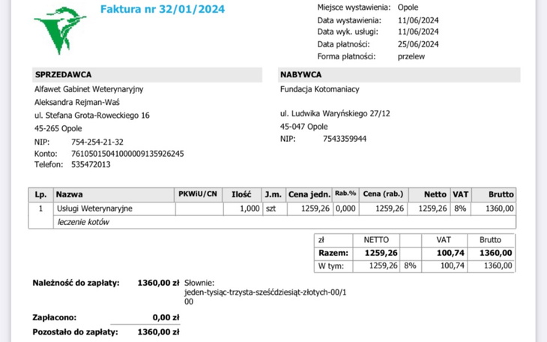Select the NABYWCA section header
This screenshot has height=342, width=547.
coord(301,75)
